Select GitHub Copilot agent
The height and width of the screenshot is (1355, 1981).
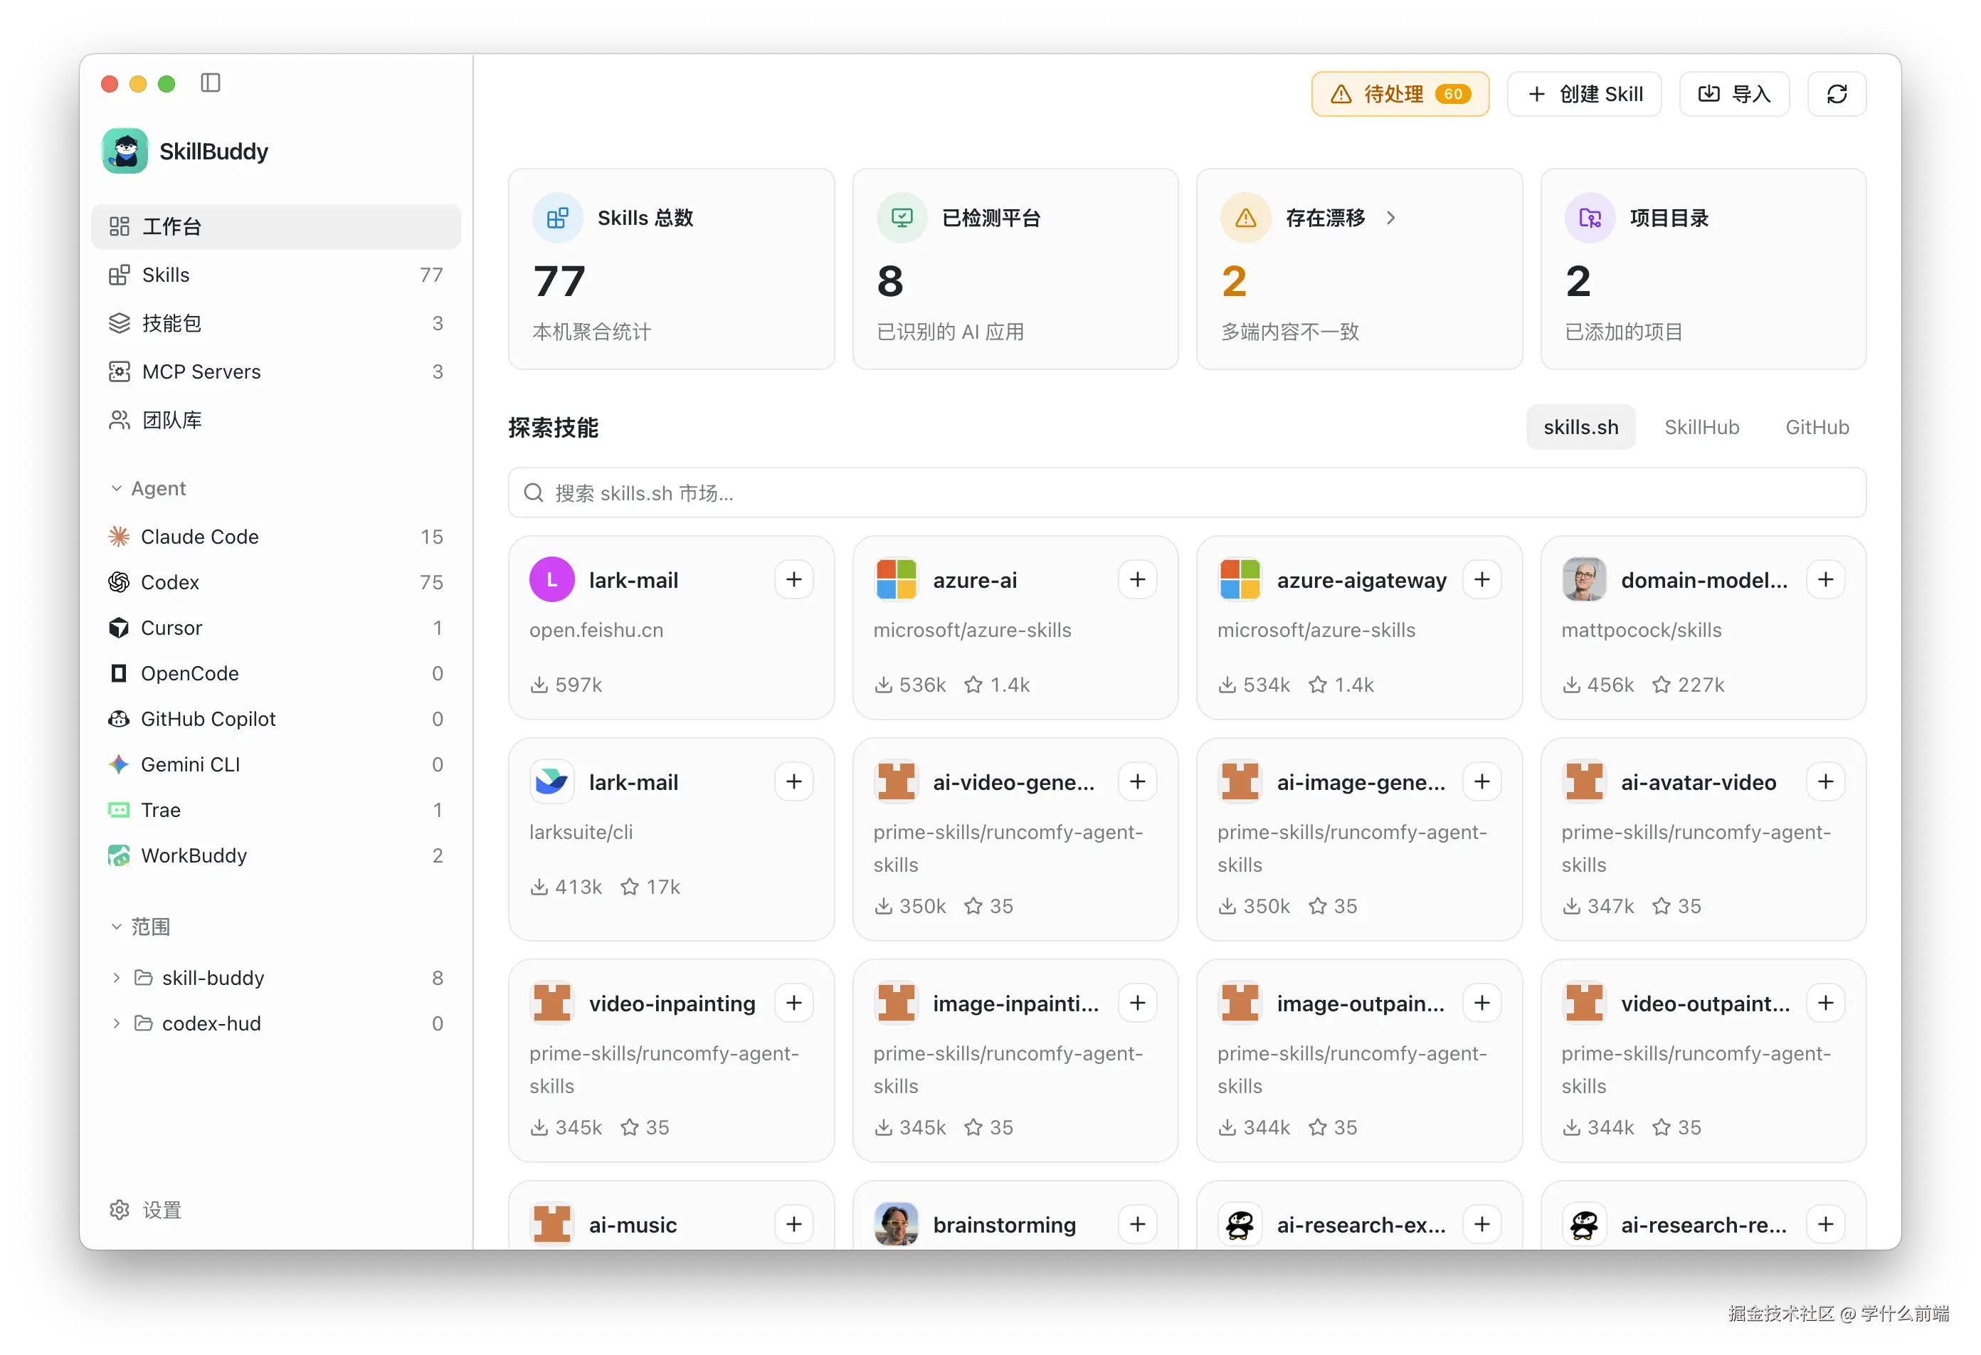click(x=276, y=719)
